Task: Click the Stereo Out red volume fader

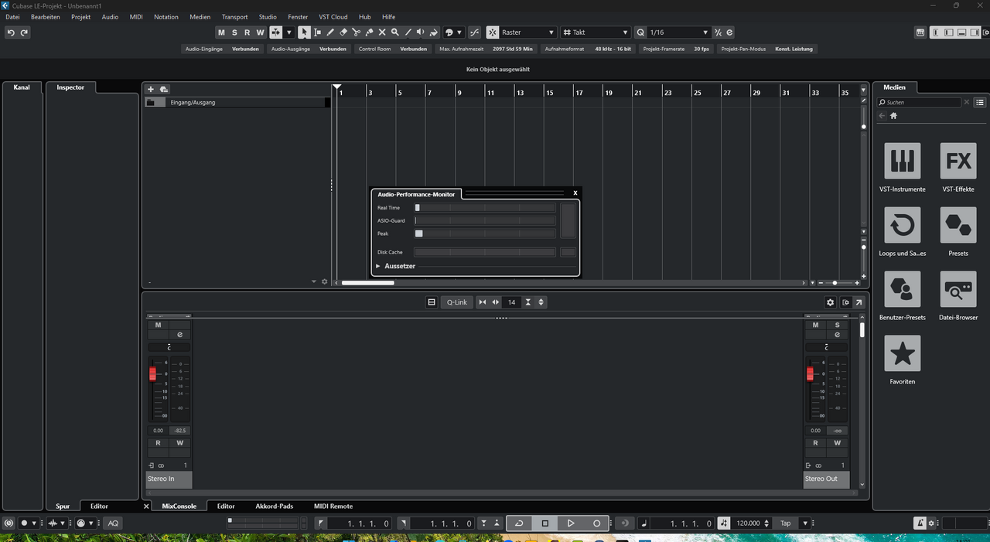Action: click(x=810, y=374)
